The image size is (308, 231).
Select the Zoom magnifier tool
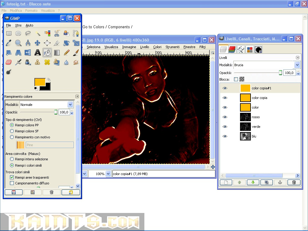[18, 43]
